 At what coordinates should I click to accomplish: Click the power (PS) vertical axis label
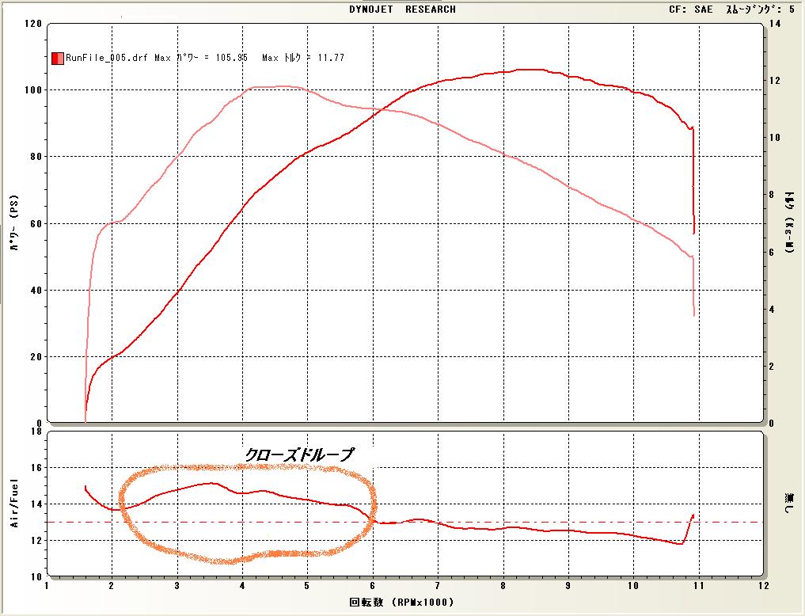pos(14,222)
